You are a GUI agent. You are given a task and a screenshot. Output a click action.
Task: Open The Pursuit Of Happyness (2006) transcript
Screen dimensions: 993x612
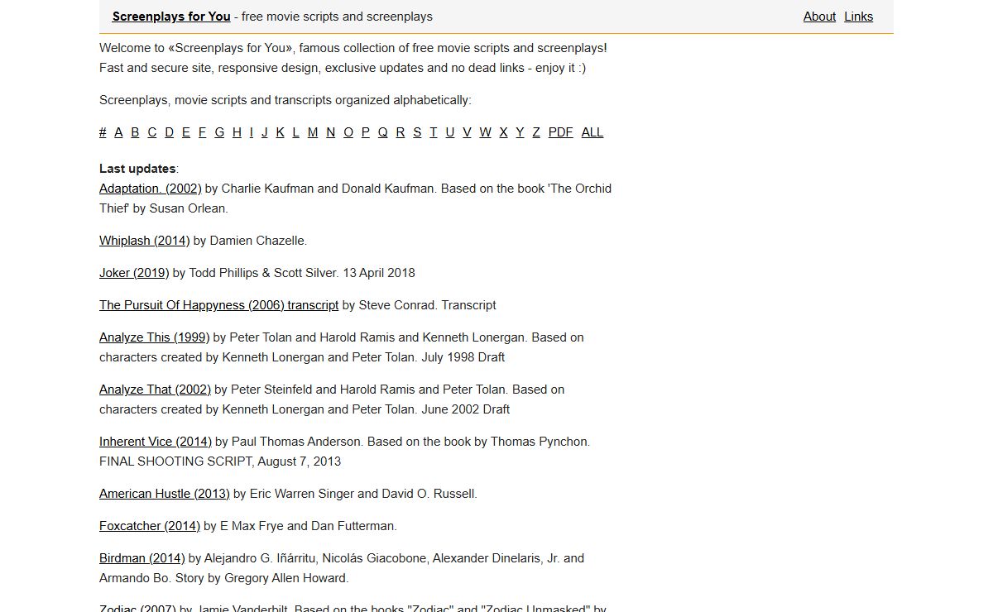(x=218, y=305)
